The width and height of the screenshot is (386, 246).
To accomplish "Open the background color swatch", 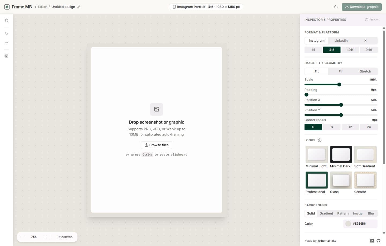I will point(348,224).
